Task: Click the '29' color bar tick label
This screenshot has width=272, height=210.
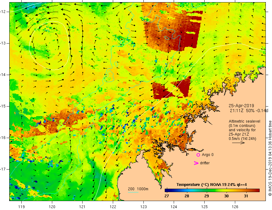Action: [206, 196]
